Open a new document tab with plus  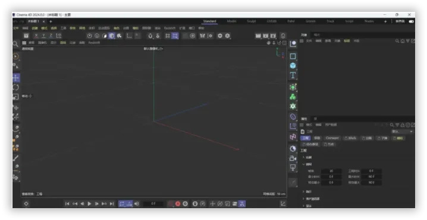click(x=51, y=21)
